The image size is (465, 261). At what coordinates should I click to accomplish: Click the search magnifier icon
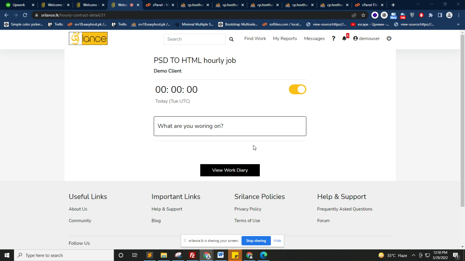(231, 39)
